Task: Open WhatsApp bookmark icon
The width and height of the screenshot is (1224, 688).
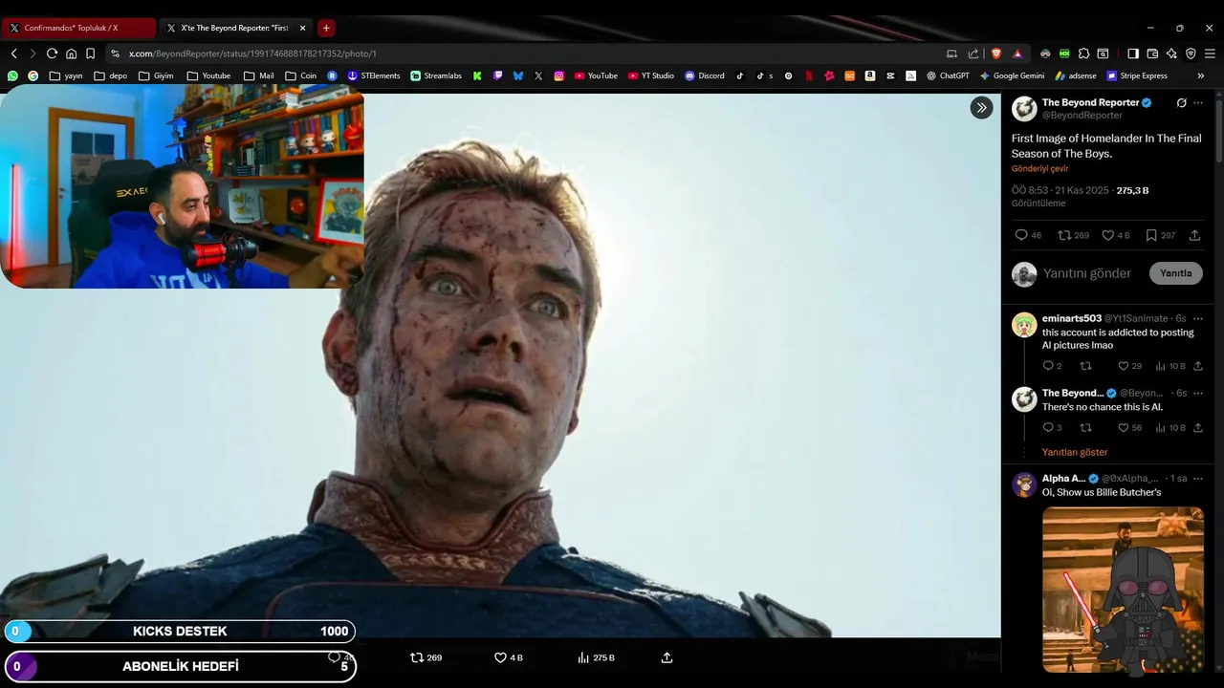Action: point(12,75)
